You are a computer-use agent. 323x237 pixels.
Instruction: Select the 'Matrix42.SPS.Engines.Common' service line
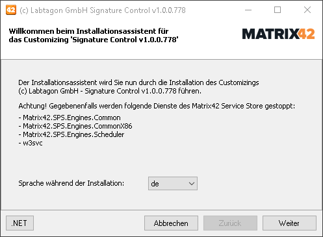pos(70,118)
